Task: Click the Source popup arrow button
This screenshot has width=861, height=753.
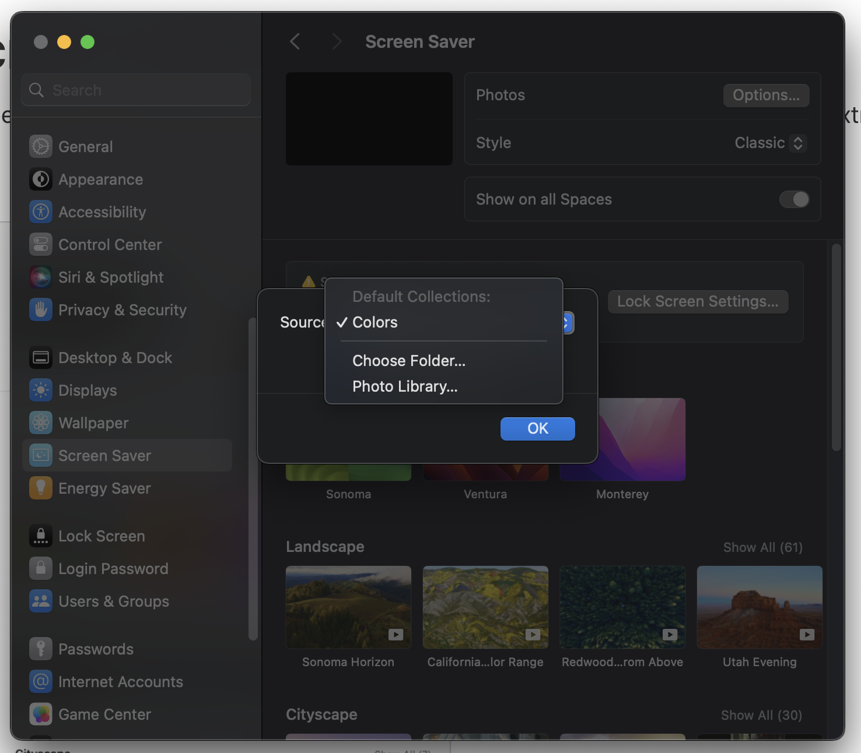Action: 568,323
